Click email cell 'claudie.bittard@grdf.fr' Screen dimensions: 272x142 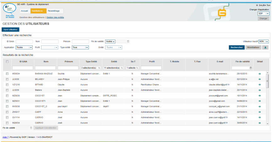coord(219,85)
